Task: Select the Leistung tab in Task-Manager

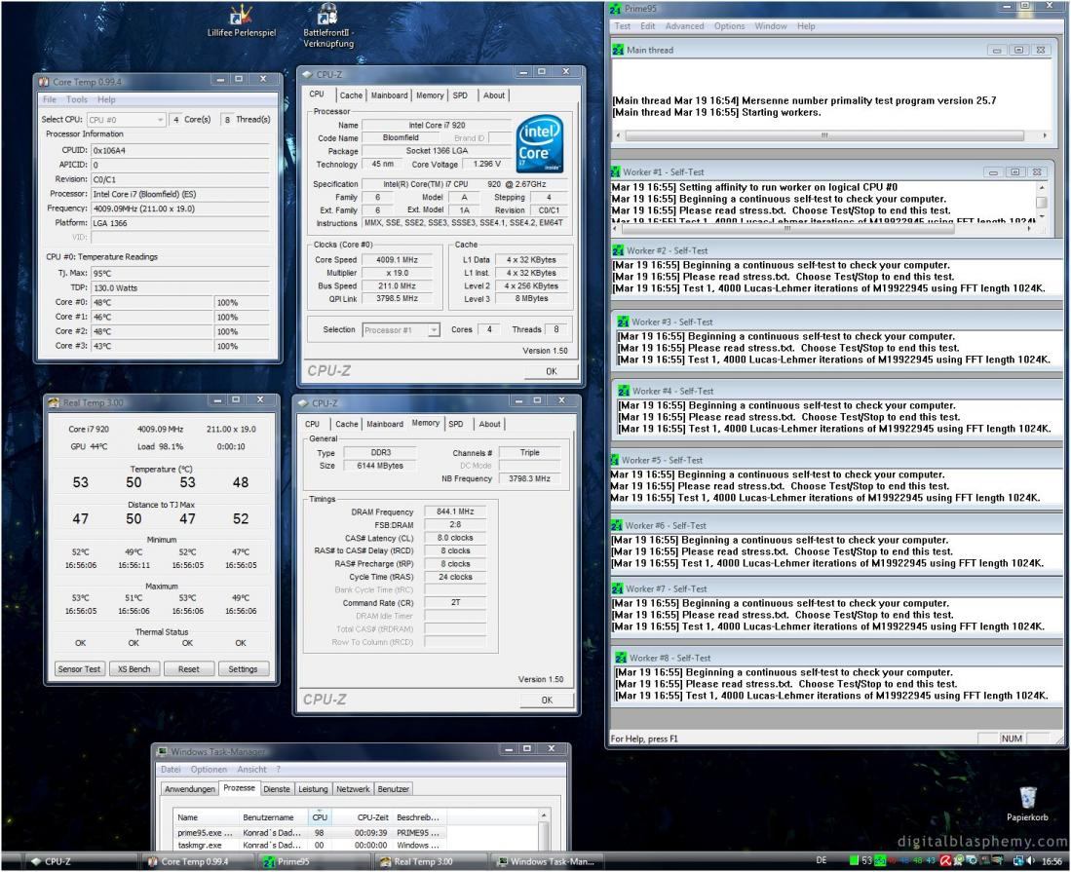Action: [x=313, y=788]
